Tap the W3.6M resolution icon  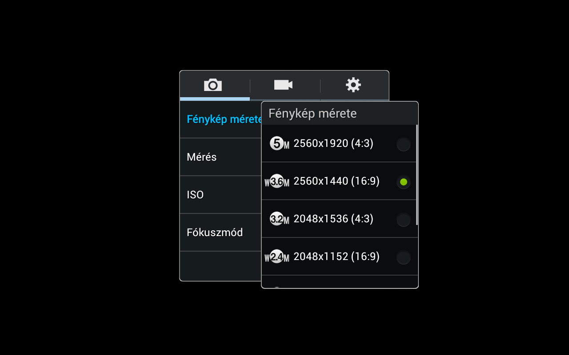tap(277, 181)
